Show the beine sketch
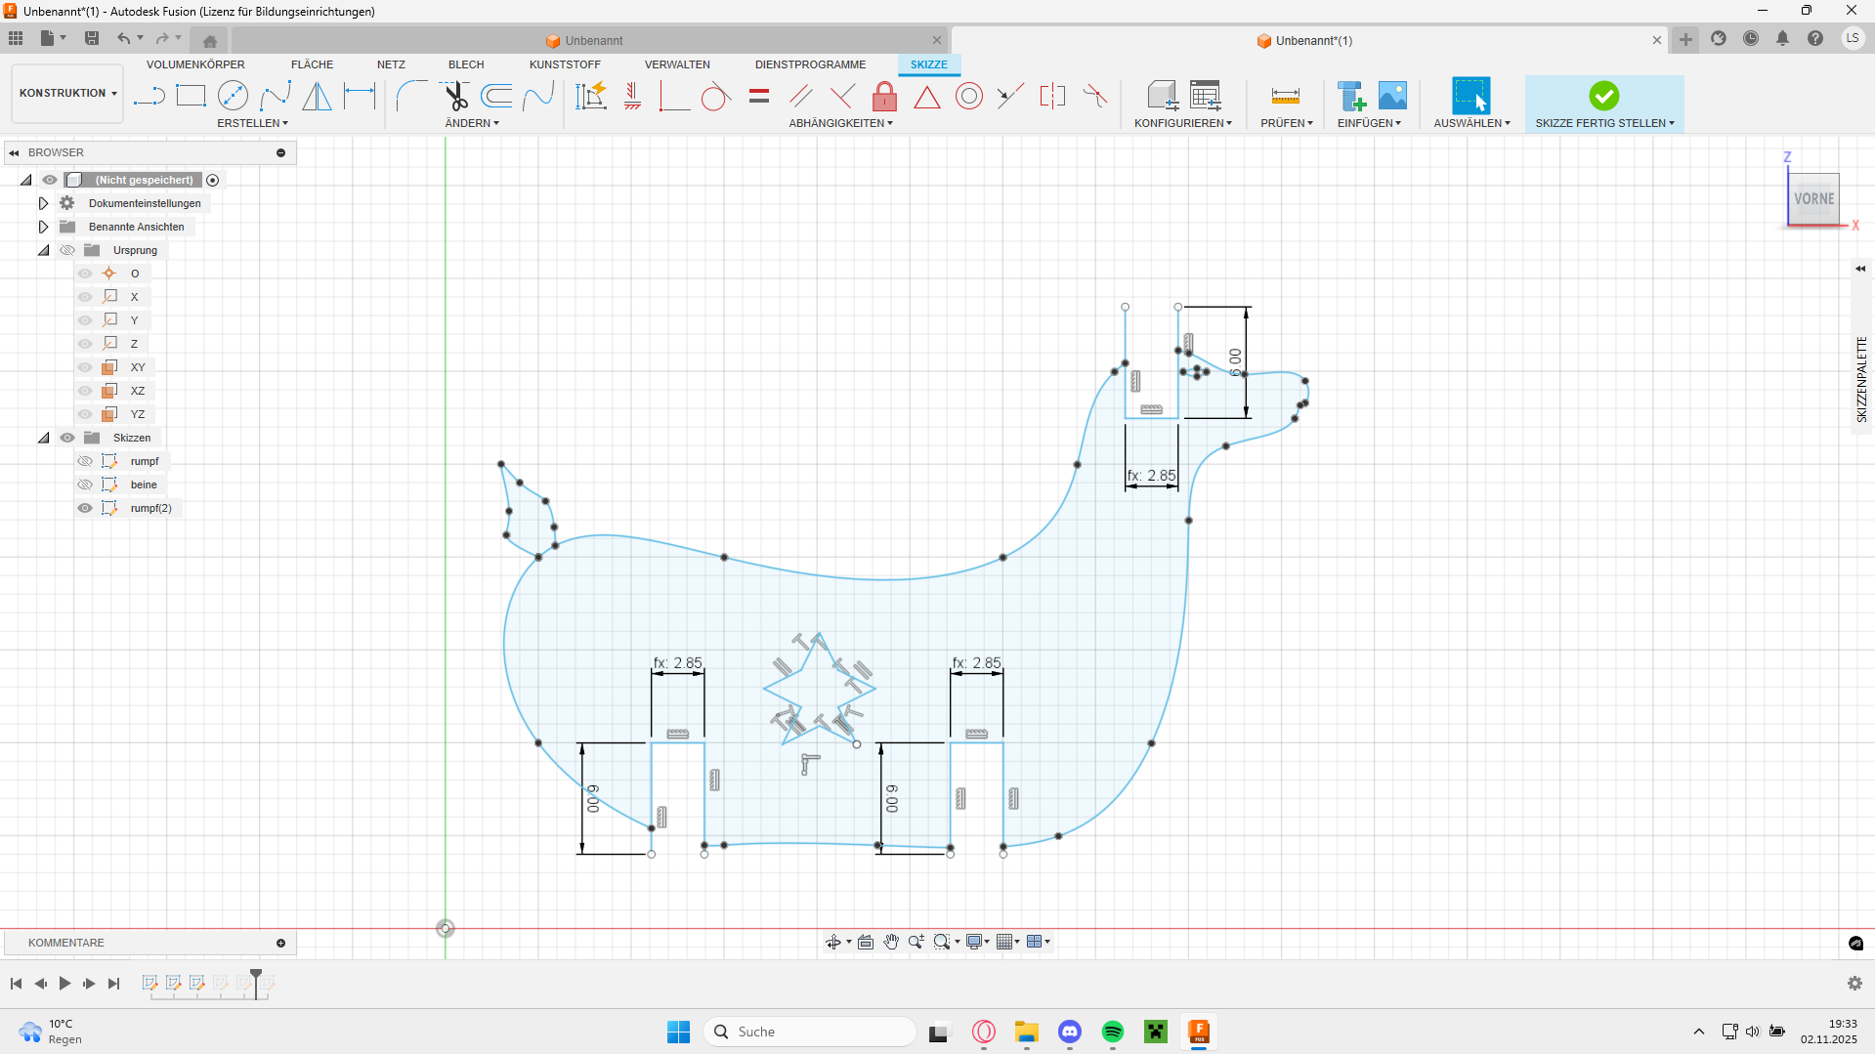The height and width of the screenshot is (1054, 1875). 85,485
